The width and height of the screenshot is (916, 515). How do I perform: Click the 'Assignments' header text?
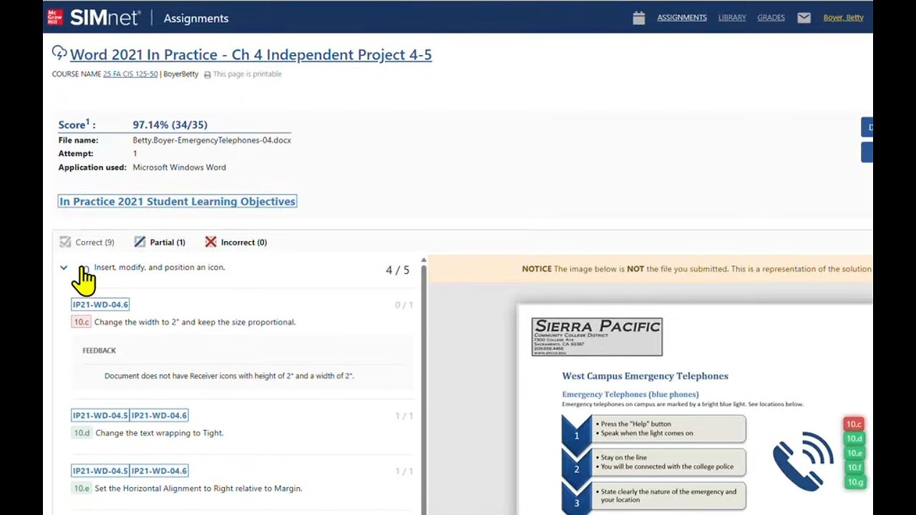(x=196, y=19)
